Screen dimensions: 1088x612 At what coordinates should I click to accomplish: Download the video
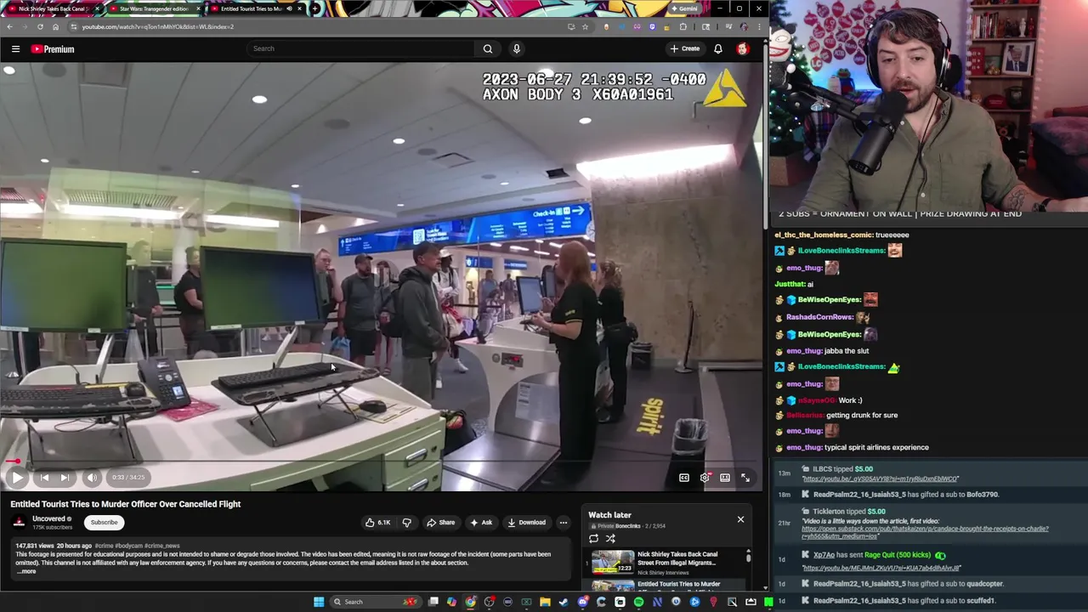coord(526,523)
